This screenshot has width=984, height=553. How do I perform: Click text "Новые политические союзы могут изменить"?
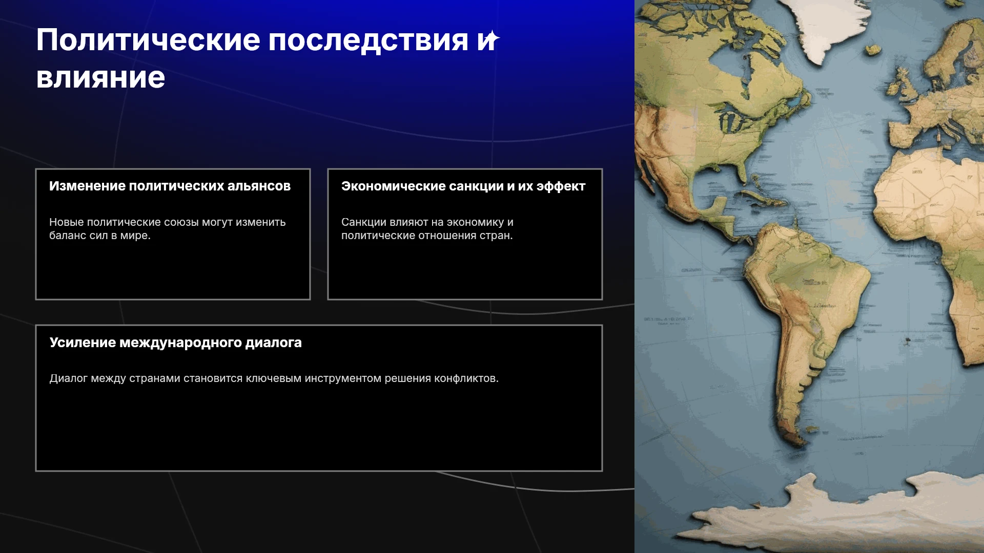[168, 222]
